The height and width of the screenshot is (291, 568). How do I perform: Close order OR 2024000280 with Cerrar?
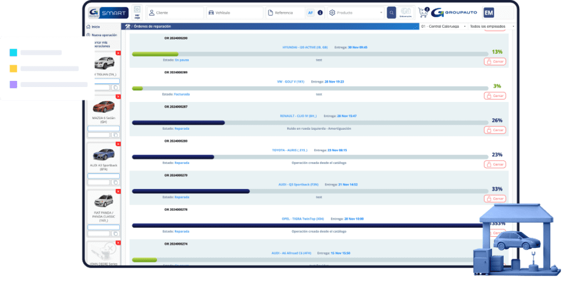pos(495,164)
